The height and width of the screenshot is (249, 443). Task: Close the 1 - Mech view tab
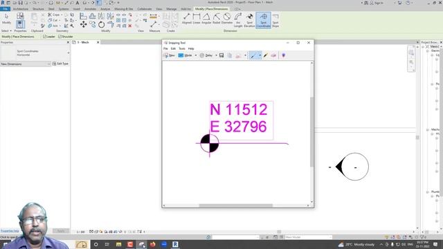coord(98,42)
